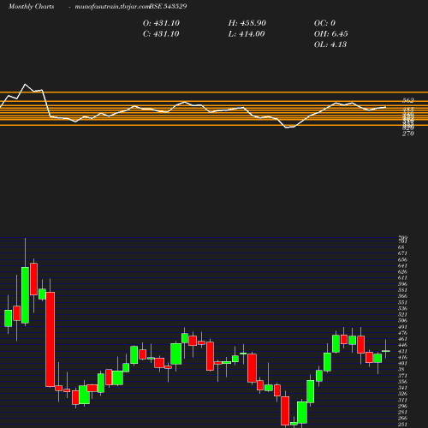Click the 536 price axis label
The image size is (428, 428).
click(402, 308)
